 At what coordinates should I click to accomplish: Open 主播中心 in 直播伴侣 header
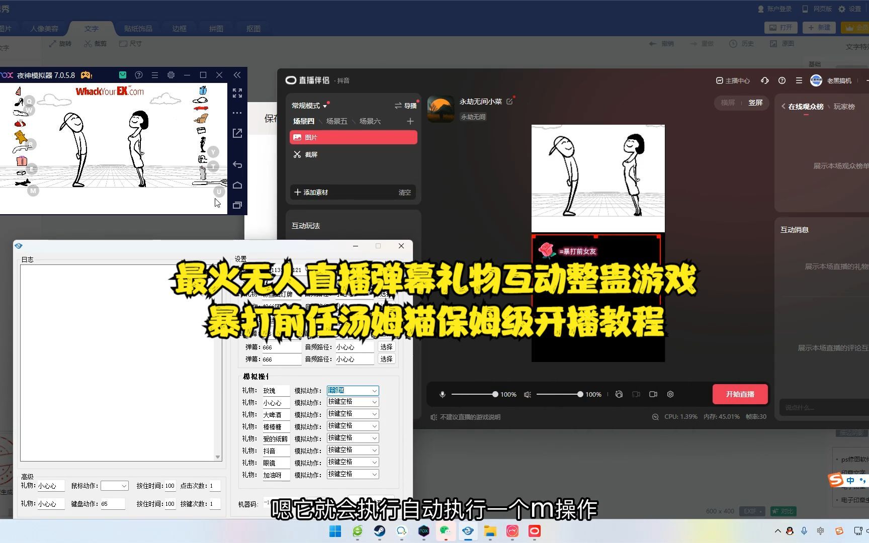tap(732, 80)
